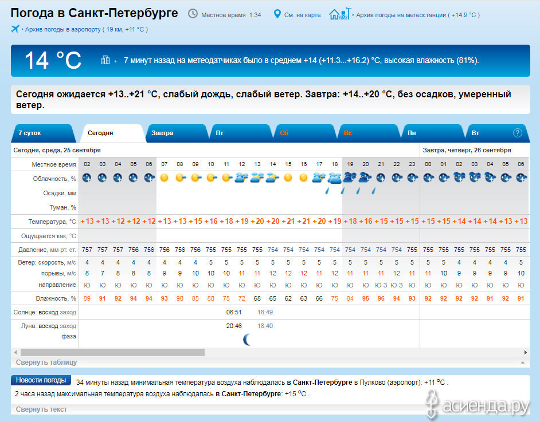Click the Сегодня, среда, 25 сентября heading
This screenshot has height=422, width=540.
[x=57, y=150]
